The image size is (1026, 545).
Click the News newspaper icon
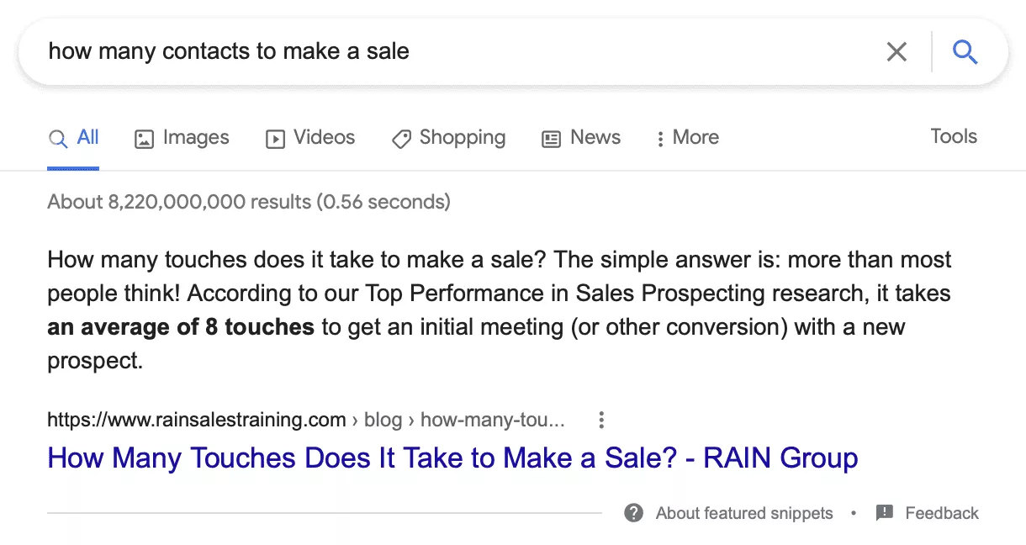tap(551, 139)
